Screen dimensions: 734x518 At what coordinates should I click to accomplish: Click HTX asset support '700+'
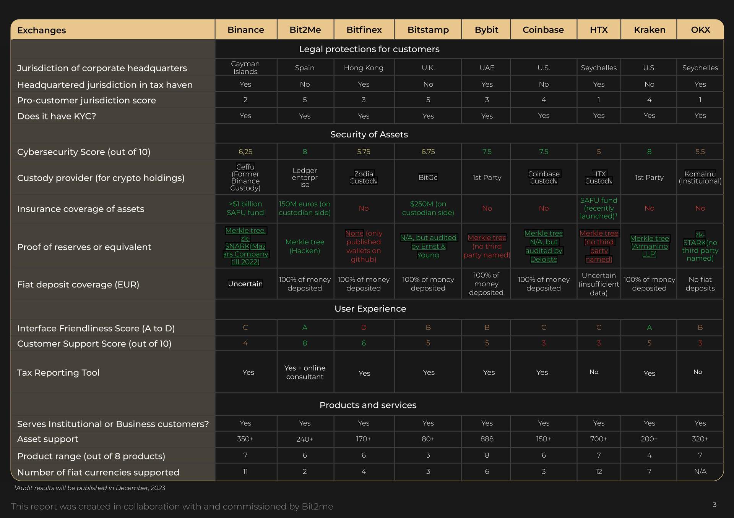tap(599, 439)
